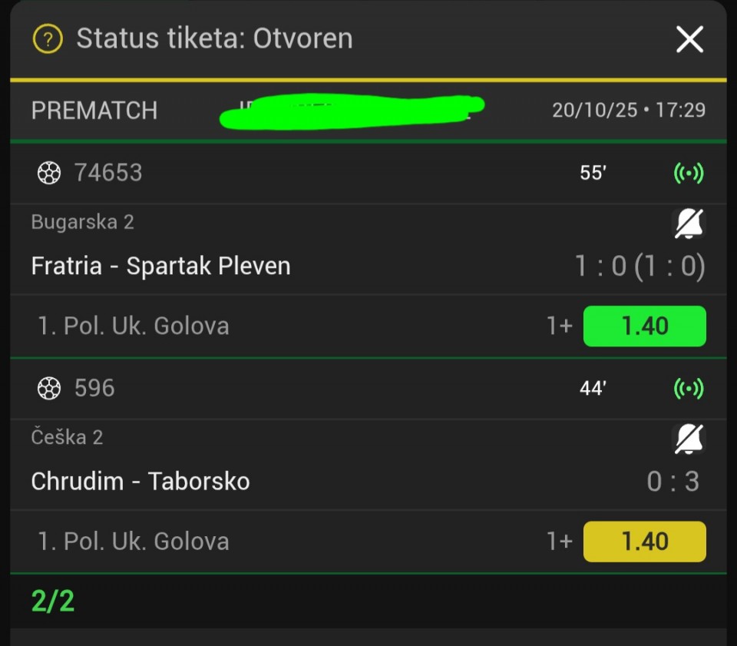Open the Chrudim - Taborsko match
The image size is (737, 646).
140,482
